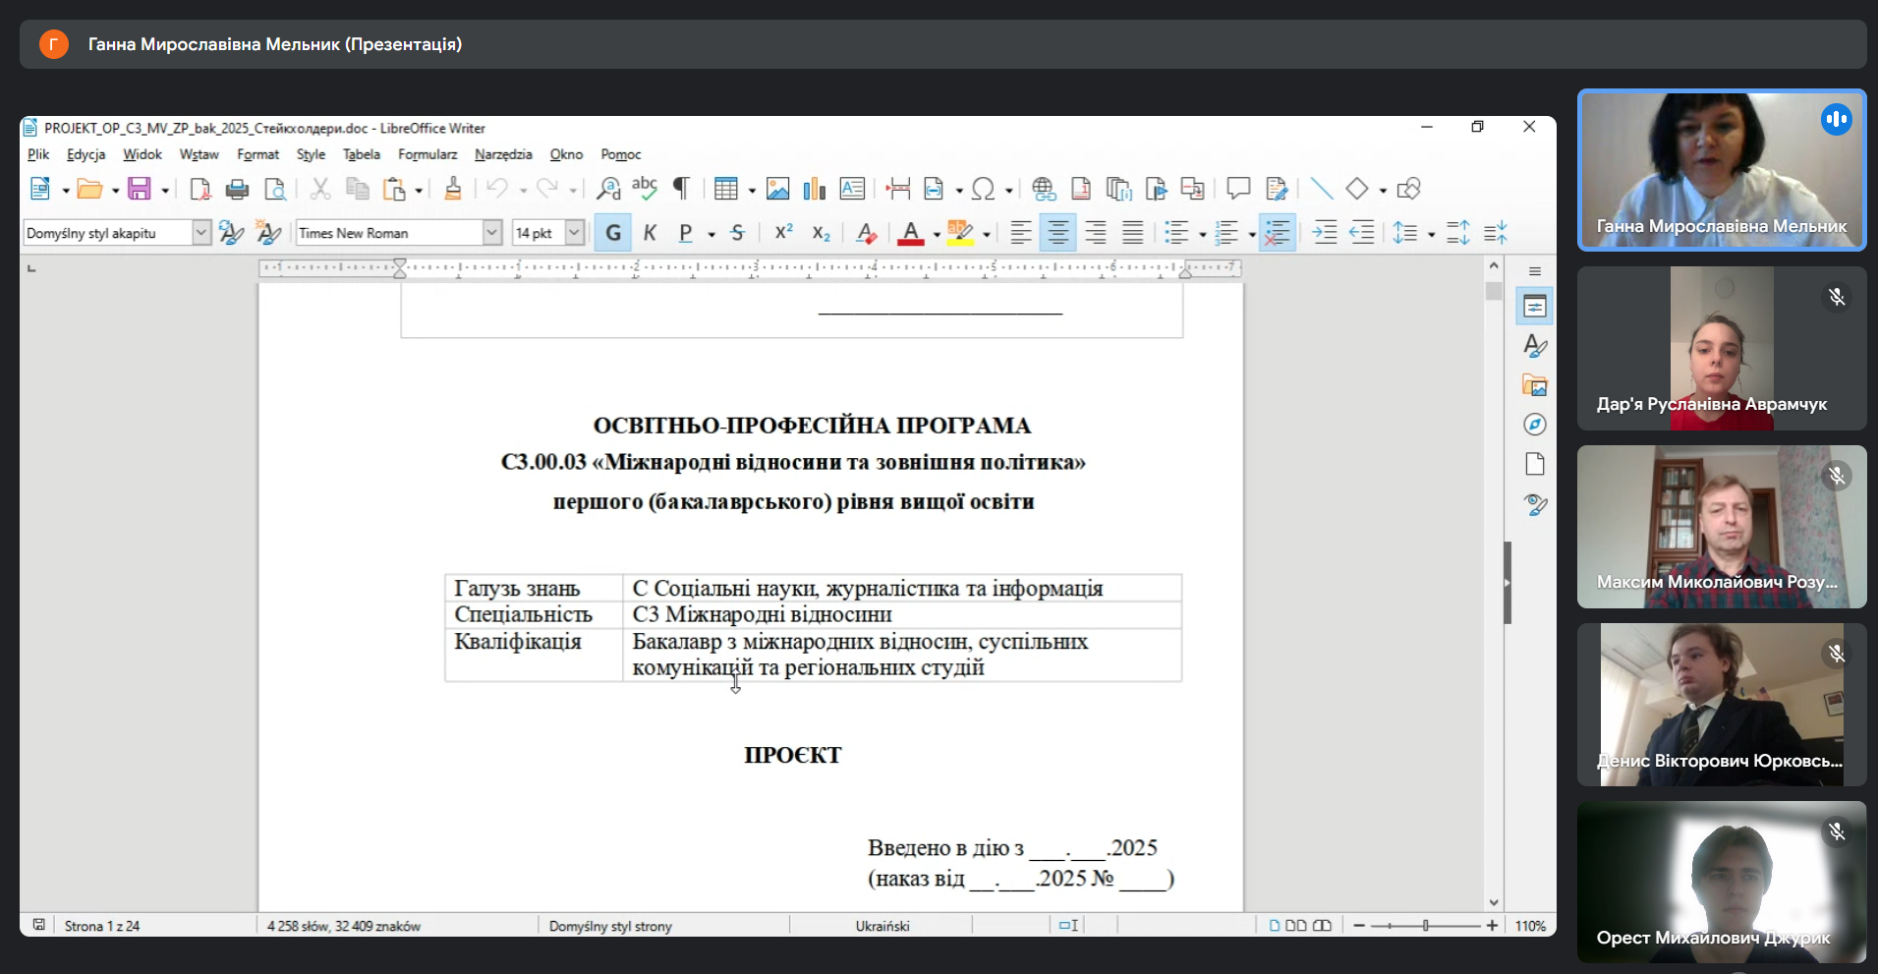Open the Times New Roman font dropdown
Viewport: 1878px width, 974px height.
pos(491,233)
